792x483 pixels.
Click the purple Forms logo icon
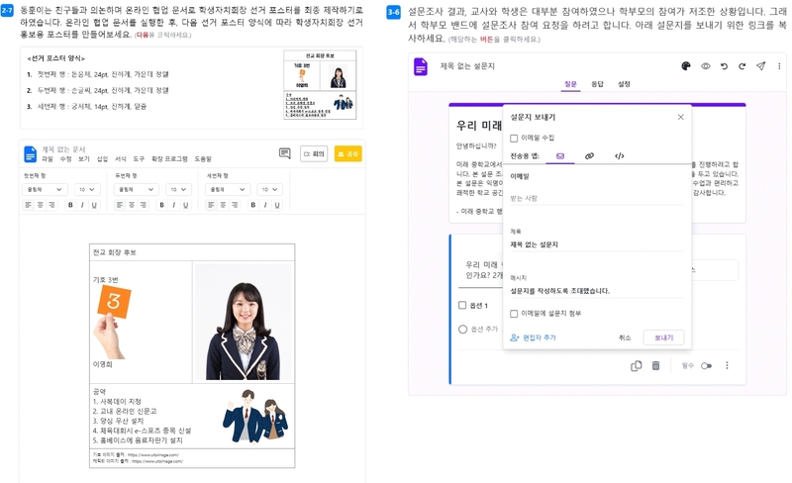point(421,66)
